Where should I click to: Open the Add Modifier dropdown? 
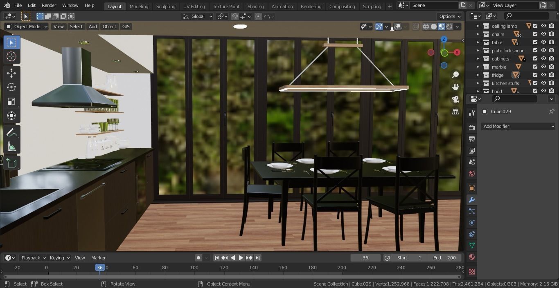coord(518,126)
